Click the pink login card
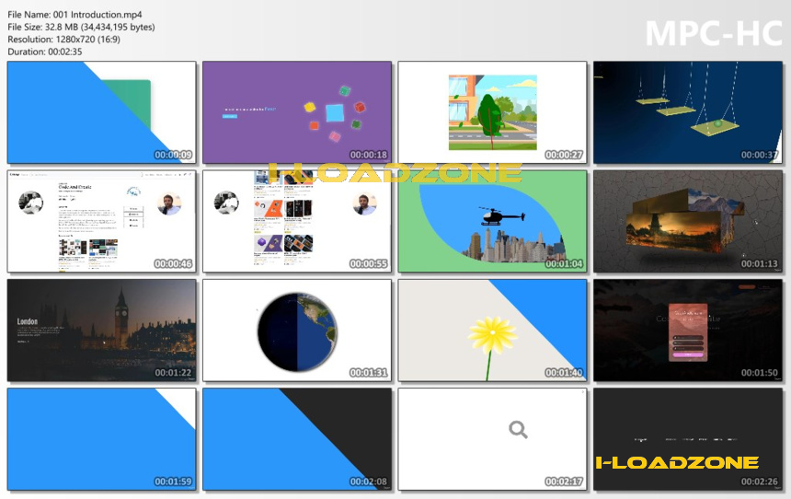The width and height of the screenshot is (791, 499). (x=688, y=332)
